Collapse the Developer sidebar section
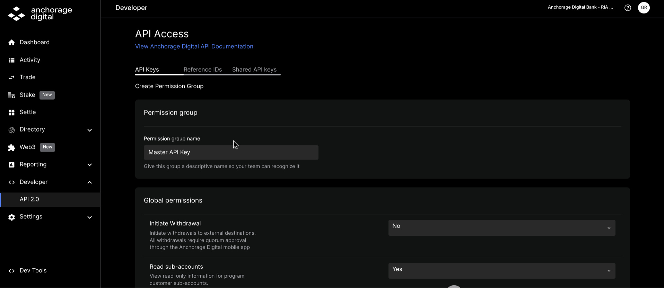 coord(89,182)
